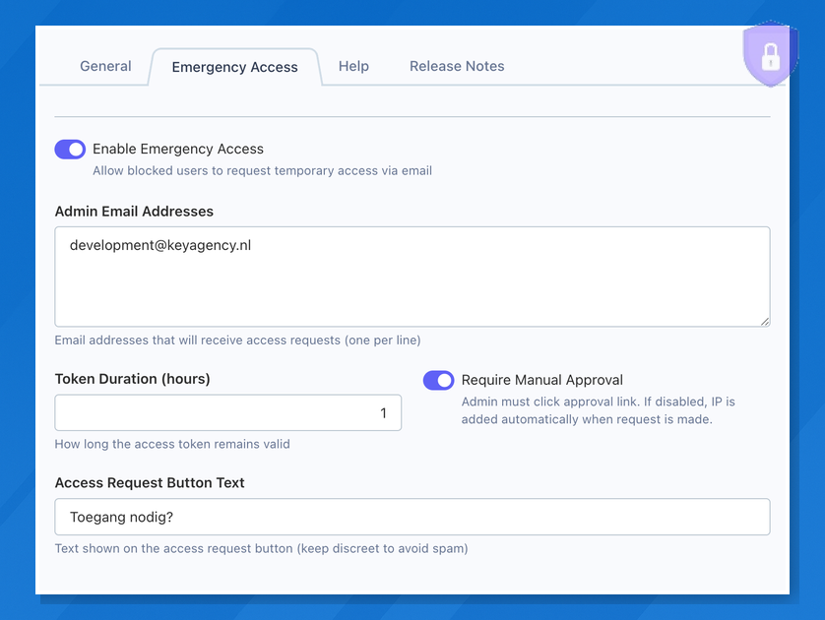825x620 pixels.
Task: Click the "Token Duration (hours)" label
Action: click(x=132, y=379)
